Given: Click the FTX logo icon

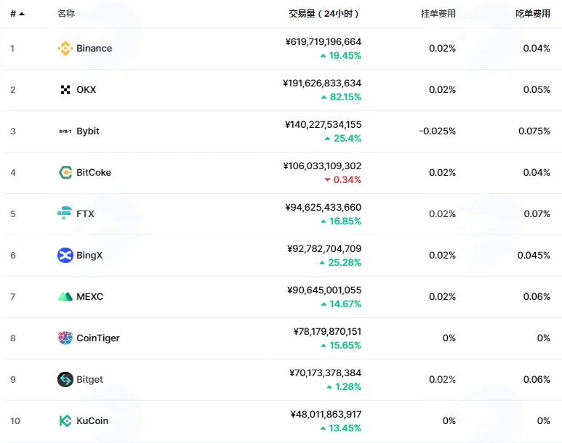Looking at the screenshot, I should coord(65,214).
